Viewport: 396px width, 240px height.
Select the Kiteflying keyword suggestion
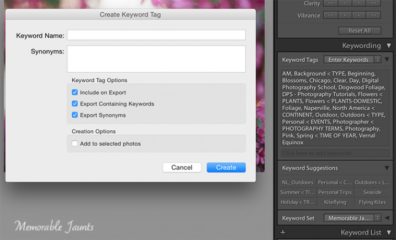point(335,202)
